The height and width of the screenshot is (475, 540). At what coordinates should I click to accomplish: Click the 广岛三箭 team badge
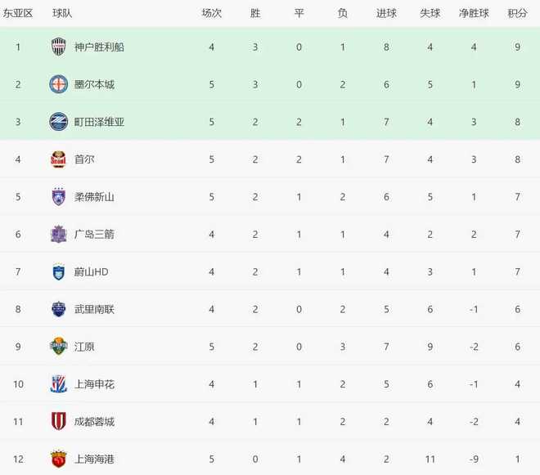point(58,234)
